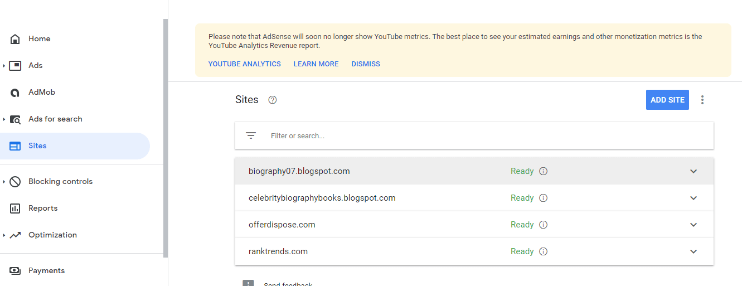Click Ready status for biography07.blogspot.com
The width and height of the screenshot is (742, 286).
click(522, 171)
